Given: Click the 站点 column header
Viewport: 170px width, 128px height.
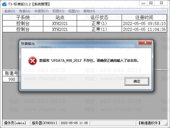Looking at the screenshot, I should pos(60,17).
